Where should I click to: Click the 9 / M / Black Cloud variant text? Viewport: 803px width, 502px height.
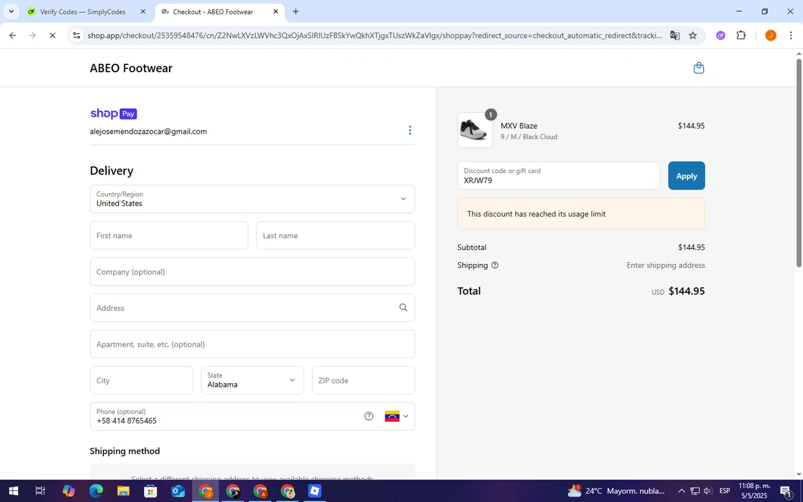click(x=529, y=137)
